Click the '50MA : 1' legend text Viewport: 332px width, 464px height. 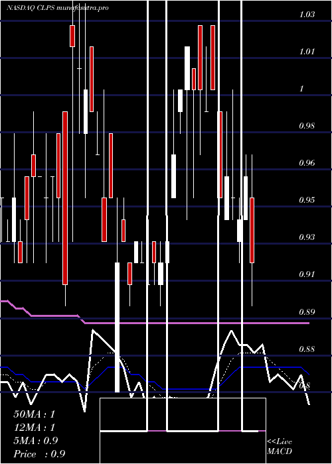35,414
